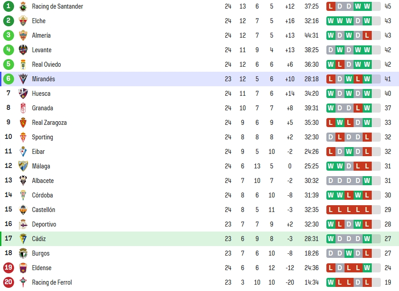Click the red position 20 relegation badge

pos(8,282)
